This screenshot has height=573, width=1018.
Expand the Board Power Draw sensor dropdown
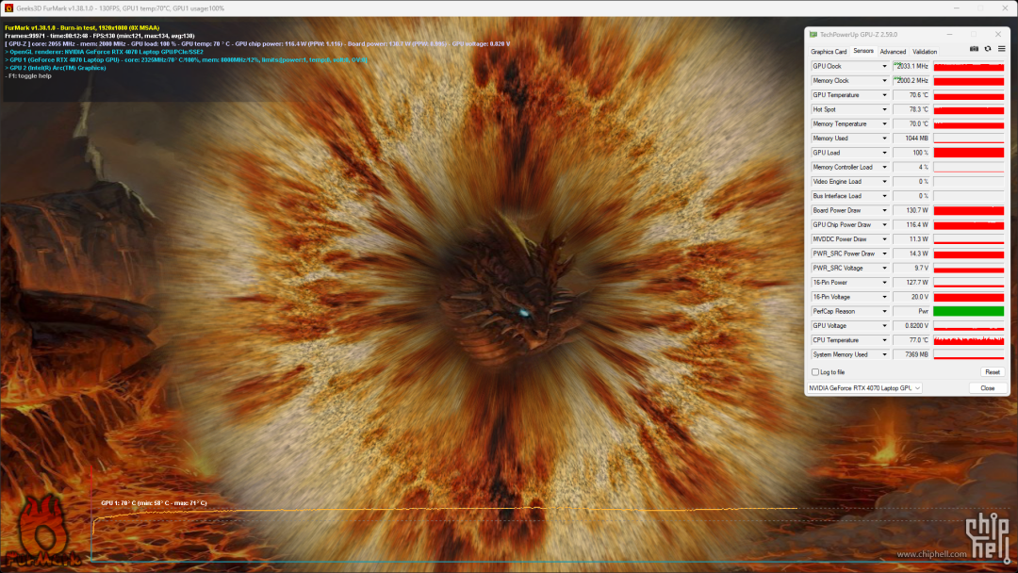884,210
